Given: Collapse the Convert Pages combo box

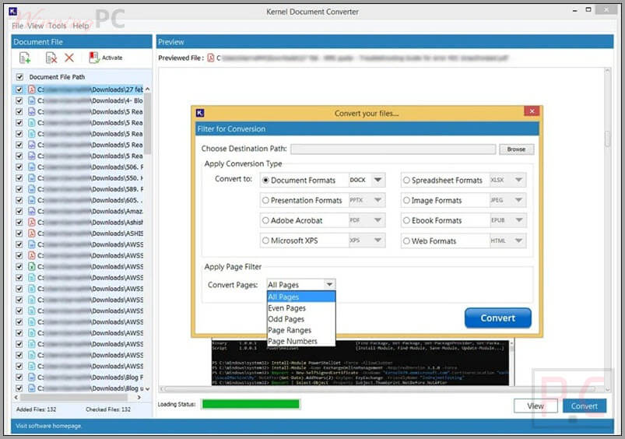Looking at the screenshot, I should click(x=329, y=284).
